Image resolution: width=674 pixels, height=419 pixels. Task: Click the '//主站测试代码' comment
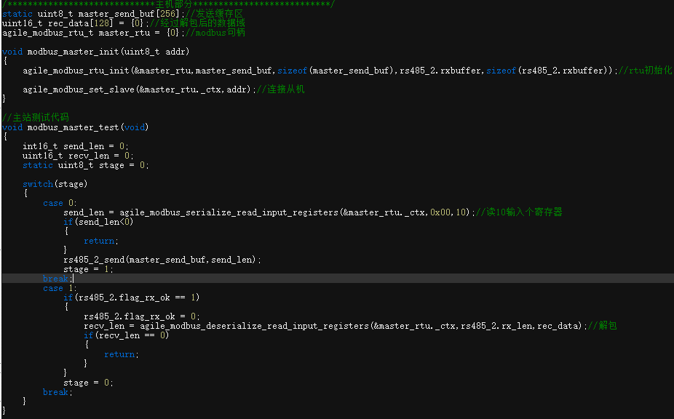pos(35,118)
